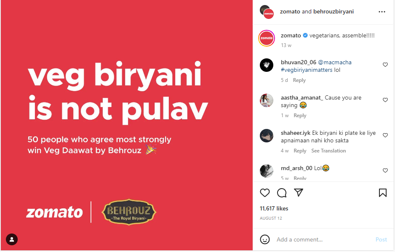See Translation of shaheer.iyk's comment
Viewport: 395px width, 252px height.
coord(328,150)
